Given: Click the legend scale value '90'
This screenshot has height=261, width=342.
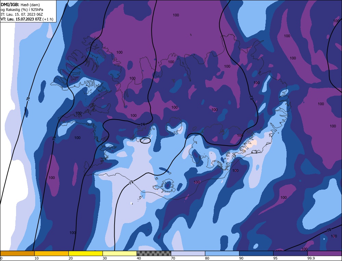Looking at the screenshot, I should [241, 258].
